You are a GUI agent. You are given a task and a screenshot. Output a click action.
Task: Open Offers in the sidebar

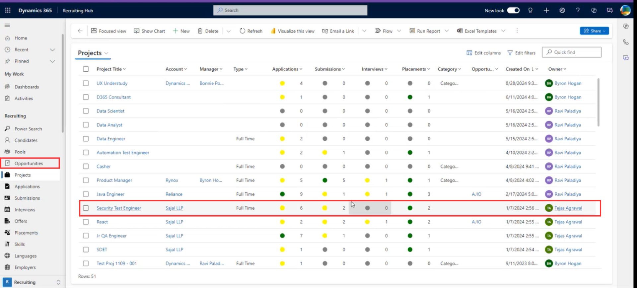tap(21, 221)
